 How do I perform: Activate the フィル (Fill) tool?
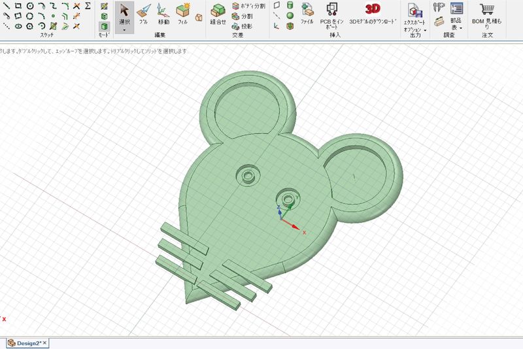tap(182, 14)
